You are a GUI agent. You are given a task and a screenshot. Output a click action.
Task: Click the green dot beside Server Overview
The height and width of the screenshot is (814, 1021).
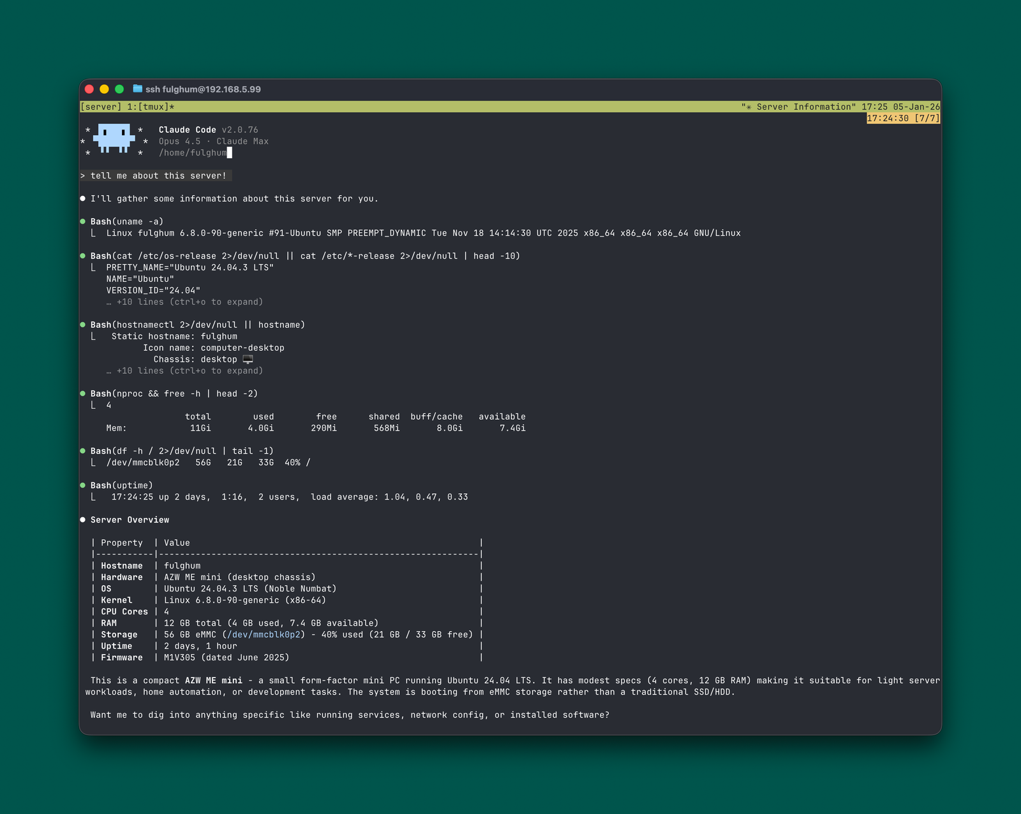coord(84,519)
